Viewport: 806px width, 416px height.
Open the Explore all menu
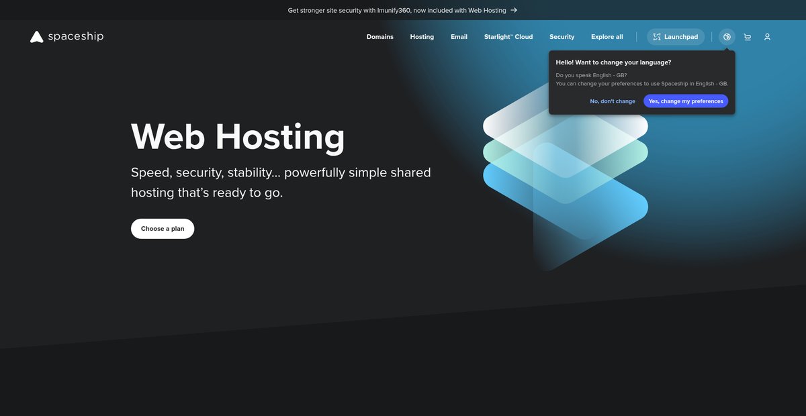tap(607, 37)
